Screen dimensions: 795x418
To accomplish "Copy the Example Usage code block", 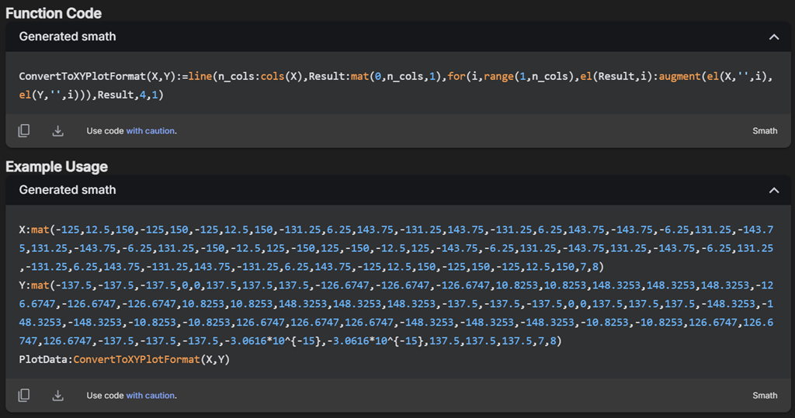I will coord(24,396).
